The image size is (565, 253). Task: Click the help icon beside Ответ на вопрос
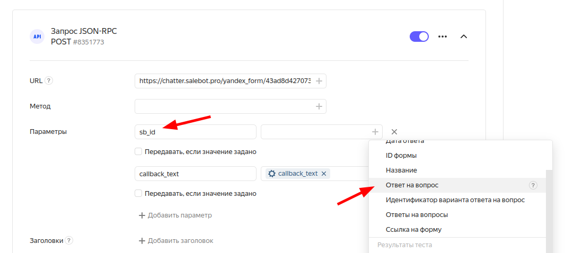click(533, 185)
